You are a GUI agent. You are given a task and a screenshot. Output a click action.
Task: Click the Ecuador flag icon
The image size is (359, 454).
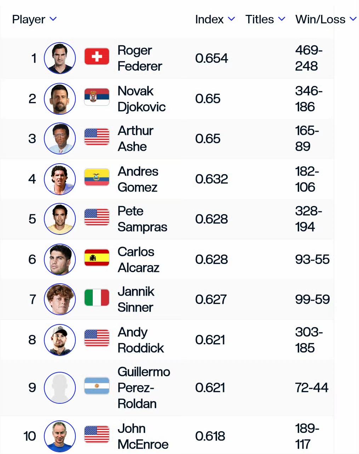click(x=97, y=177)
